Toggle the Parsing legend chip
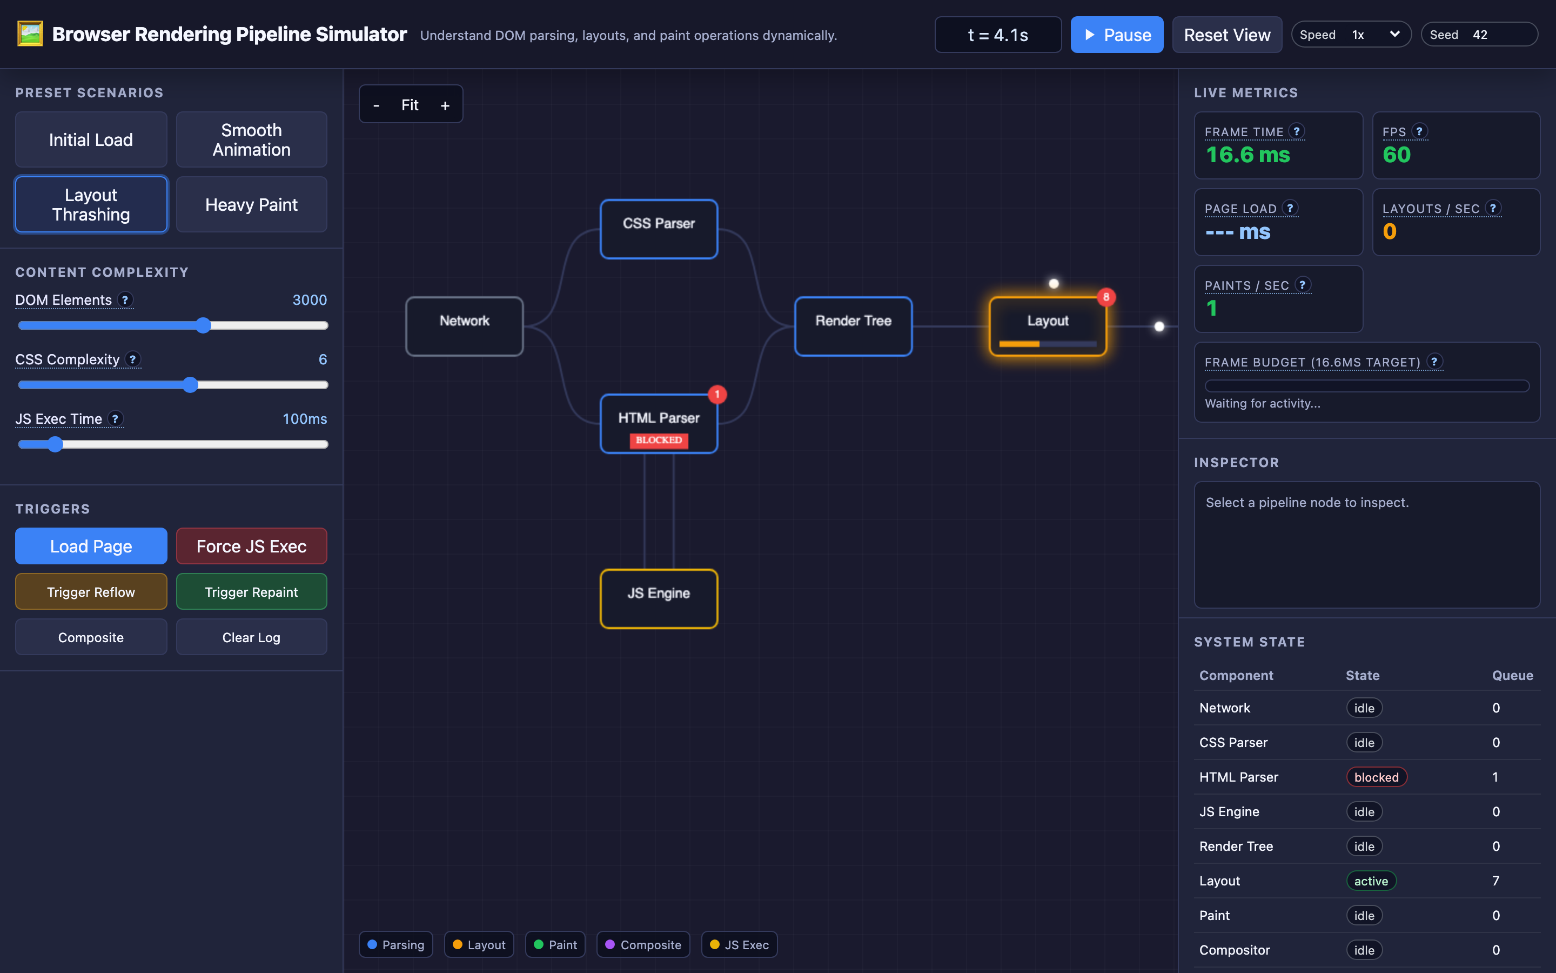Screen dimensions: 1556x973 (x=396, y=945)
